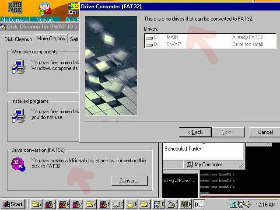The image size is (280, 210).
Task: Select the More Options tab
Action: click(51, 38)
